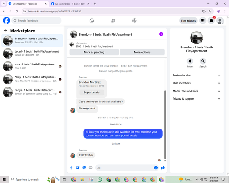Open the Shay conversation in the list
Image resolution: width=229 pixels, height=183 pixels.
[x=32, y=79]
